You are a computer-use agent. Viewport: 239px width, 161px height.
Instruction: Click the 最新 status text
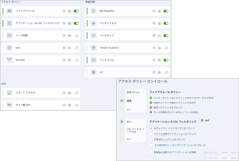[x=207, y=120]
